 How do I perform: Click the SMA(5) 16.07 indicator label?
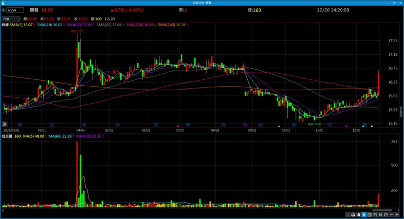(x=21, y=25)
